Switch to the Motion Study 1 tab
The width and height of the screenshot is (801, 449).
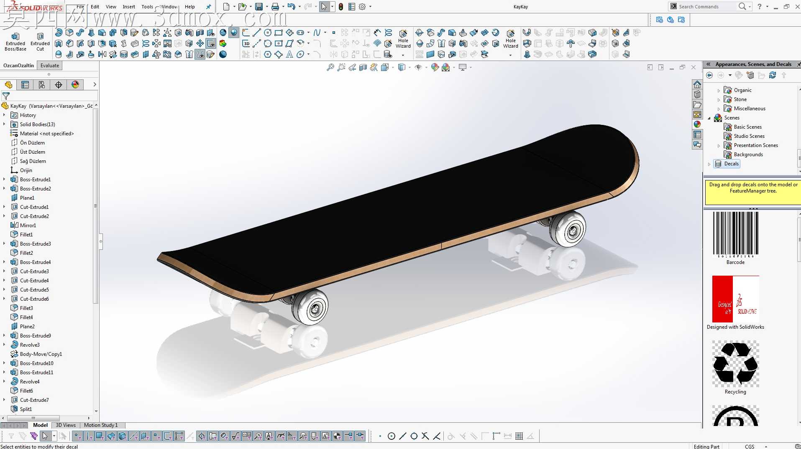101,425
